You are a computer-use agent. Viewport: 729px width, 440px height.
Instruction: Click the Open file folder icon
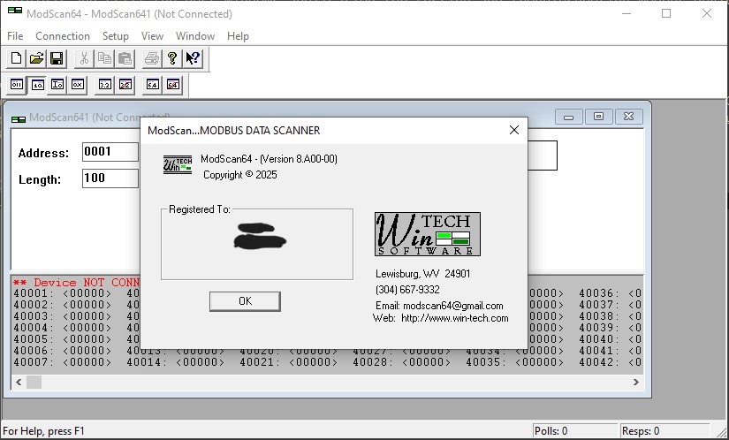coord(37,58)
